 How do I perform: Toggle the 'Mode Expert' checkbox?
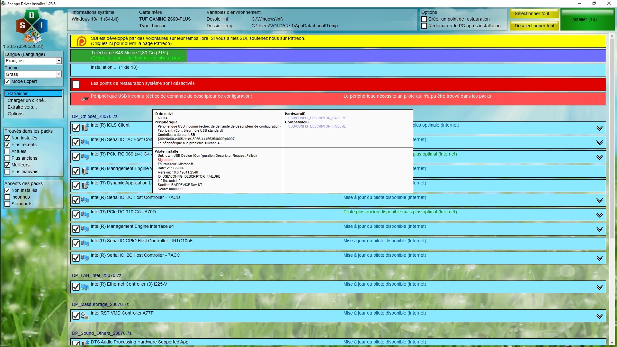(x=7, y=82)
